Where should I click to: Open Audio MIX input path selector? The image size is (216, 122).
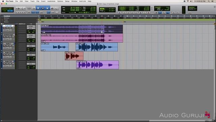click(x=31, y=26)
